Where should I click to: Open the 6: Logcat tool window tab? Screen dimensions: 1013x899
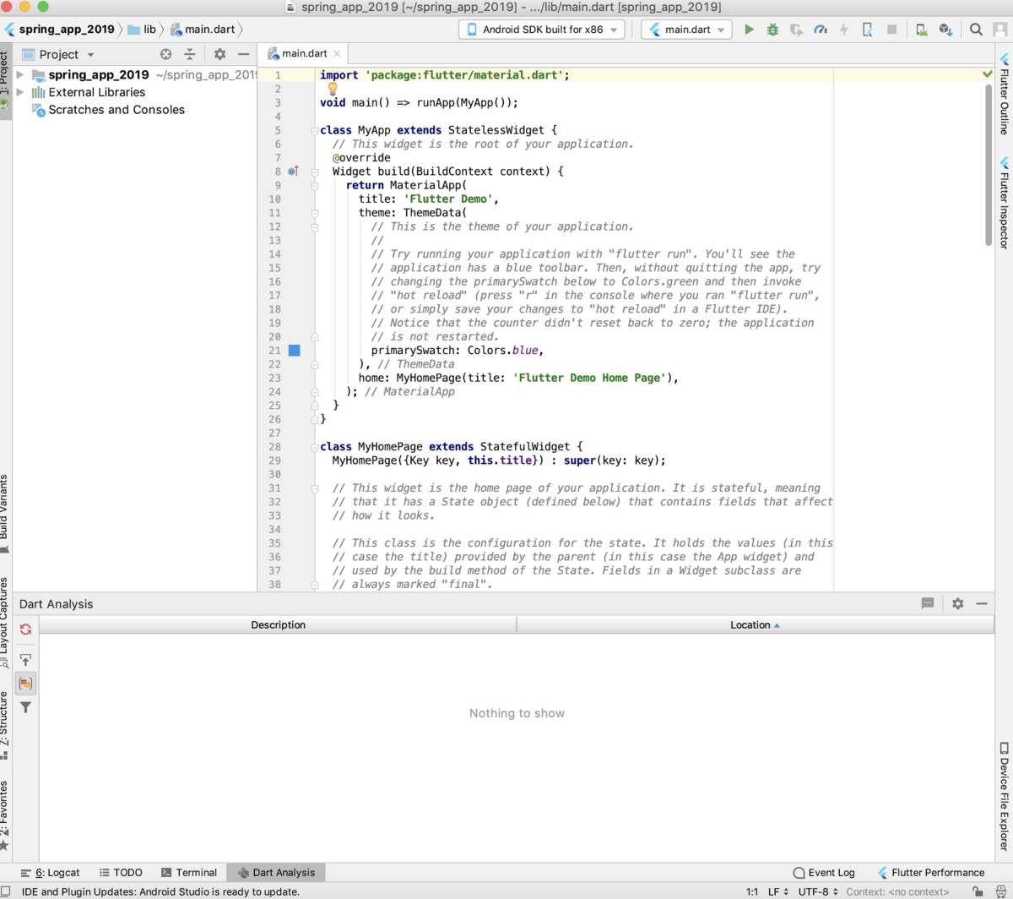51,872
